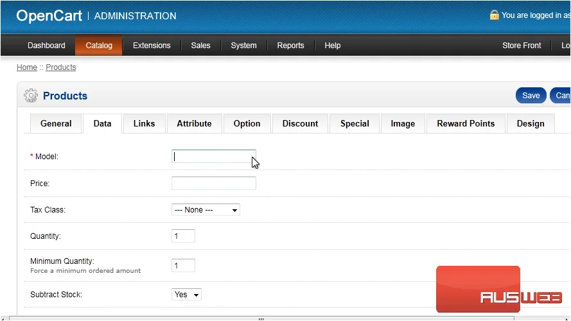Open the Catalog menu
The width and height of the screenshot is (571, 321).
click(99, 46)
